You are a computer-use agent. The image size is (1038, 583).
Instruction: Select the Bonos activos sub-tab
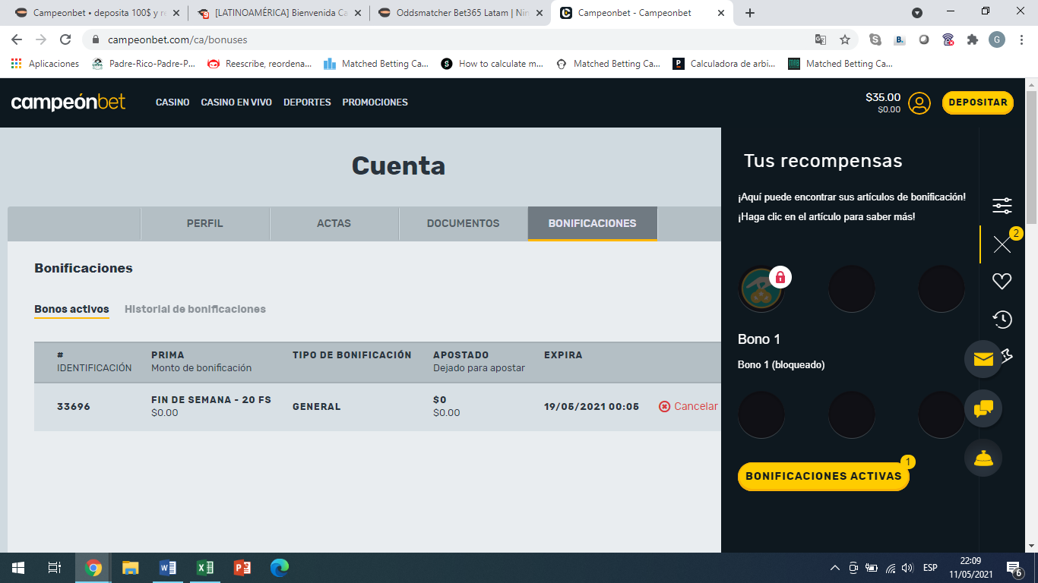point(71,309)
